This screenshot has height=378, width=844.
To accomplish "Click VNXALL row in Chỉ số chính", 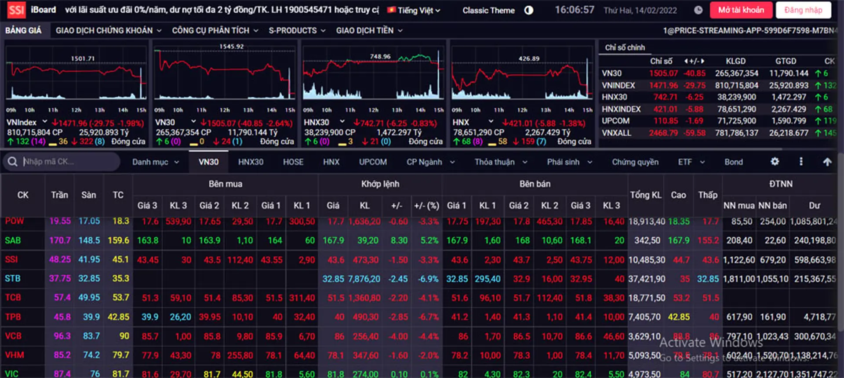I will point(719,133).
